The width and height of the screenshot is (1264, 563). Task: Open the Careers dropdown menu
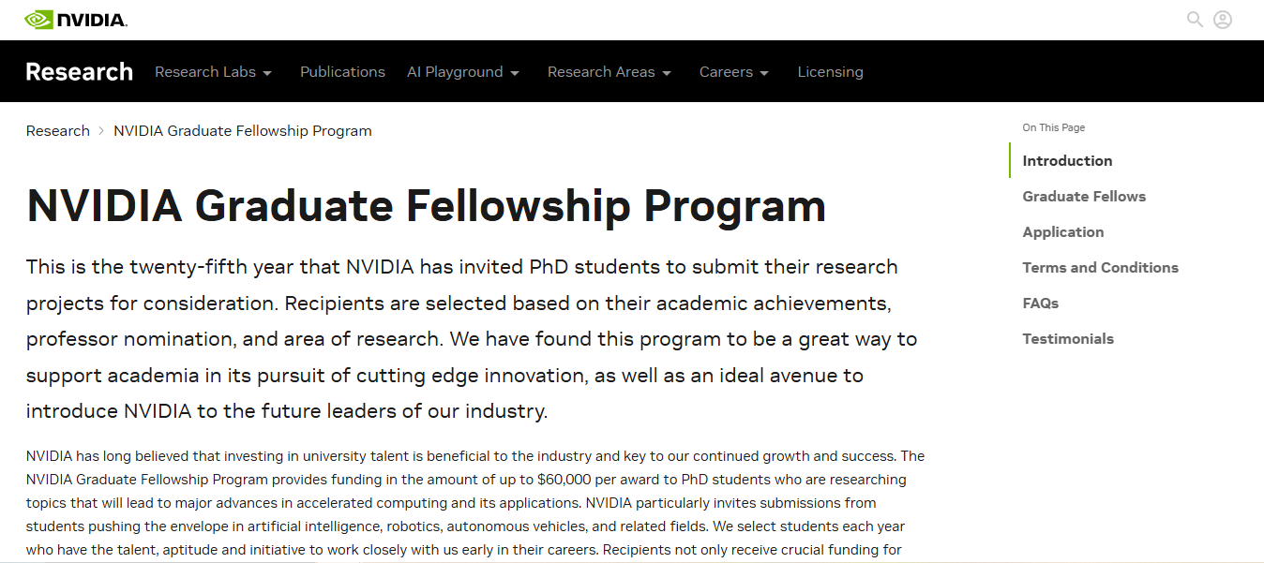tap(734, 72)
